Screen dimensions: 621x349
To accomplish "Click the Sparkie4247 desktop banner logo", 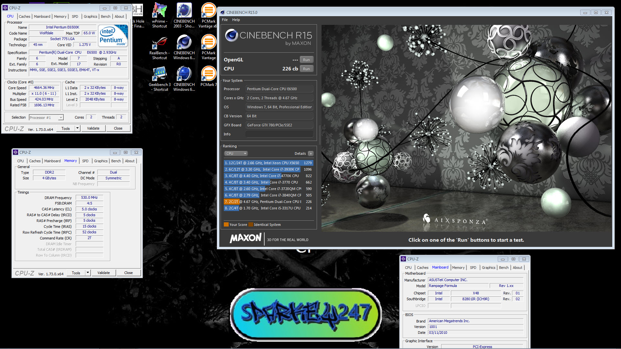I will point(306,314).
